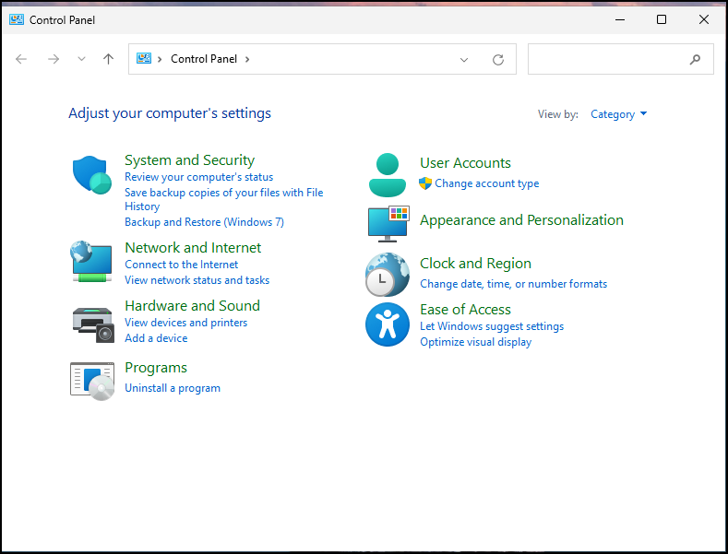This screenshot has width=728, height=554.
Task: Open the User Accounts person icon
Action: click(388, 175)
